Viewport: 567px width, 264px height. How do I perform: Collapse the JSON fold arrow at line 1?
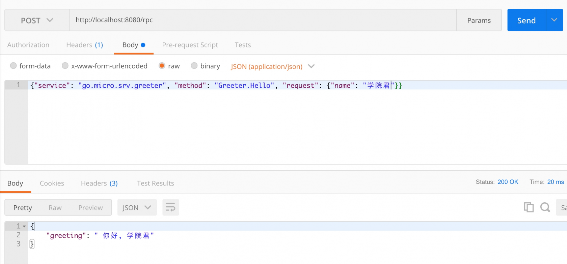coord(24,226)
